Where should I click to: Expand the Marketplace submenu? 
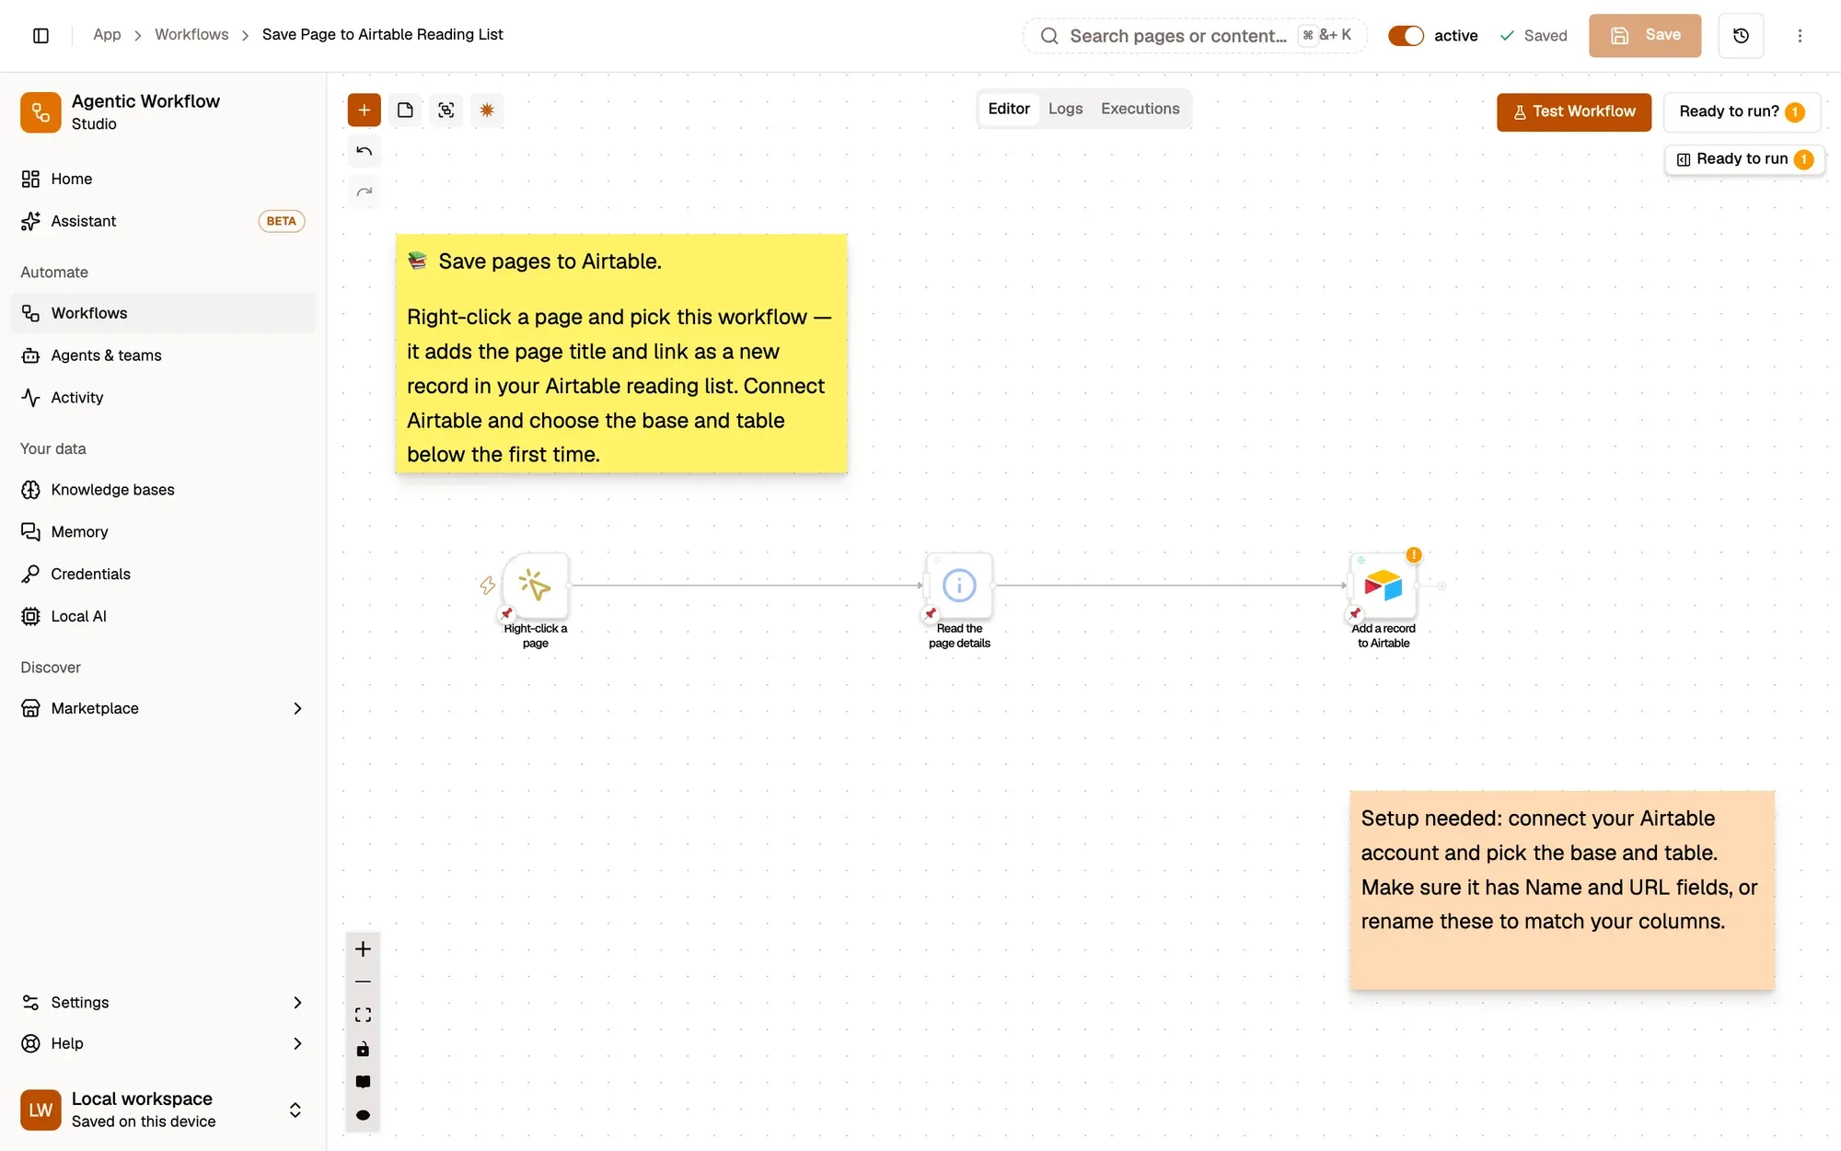pyautogui.click(x=296, y=708)
